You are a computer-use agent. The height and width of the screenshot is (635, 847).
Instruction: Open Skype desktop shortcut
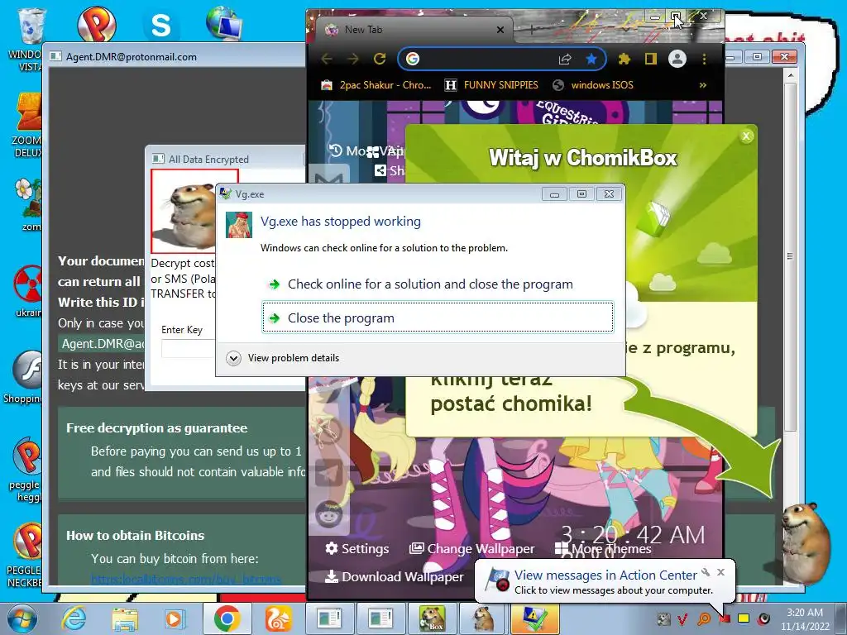[160, 25]
